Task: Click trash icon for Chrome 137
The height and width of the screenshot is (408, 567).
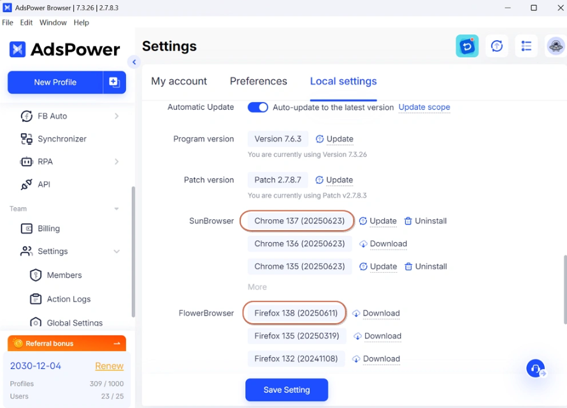Action: point(408,221)
